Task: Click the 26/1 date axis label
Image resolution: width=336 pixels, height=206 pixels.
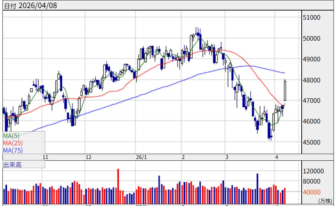Action: click(x=140, y=157)
